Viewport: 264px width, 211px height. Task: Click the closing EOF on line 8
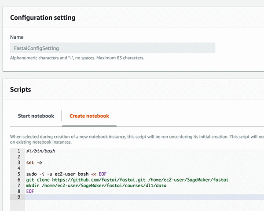(30, 191)
